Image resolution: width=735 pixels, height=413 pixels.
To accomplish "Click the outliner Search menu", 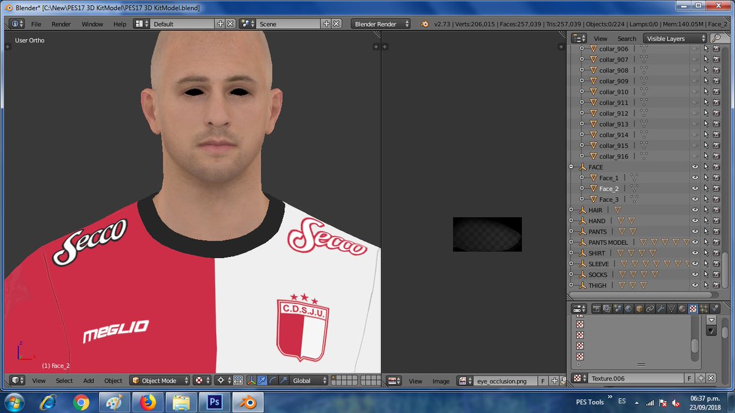I will (x=627, y=38).
